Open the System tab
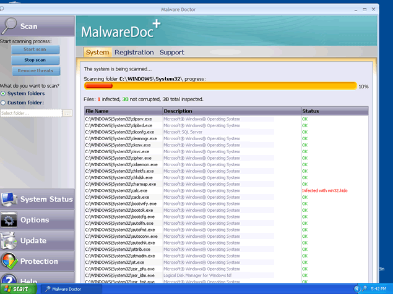The width and height of the screenshot is (393, 294). (97, 52)
